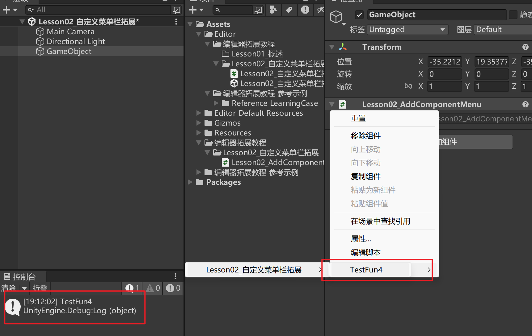Open the Untagged tag dropdown

(x=408, y=30)
